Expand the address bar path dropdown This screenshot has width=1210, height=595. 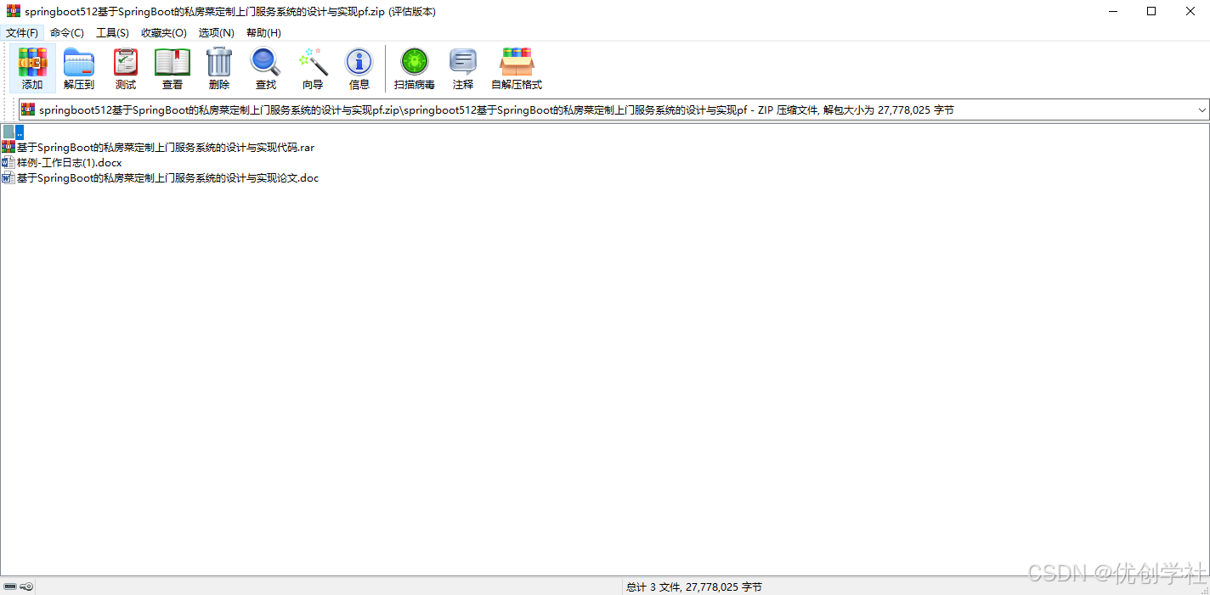click(x=1202, y=109)
